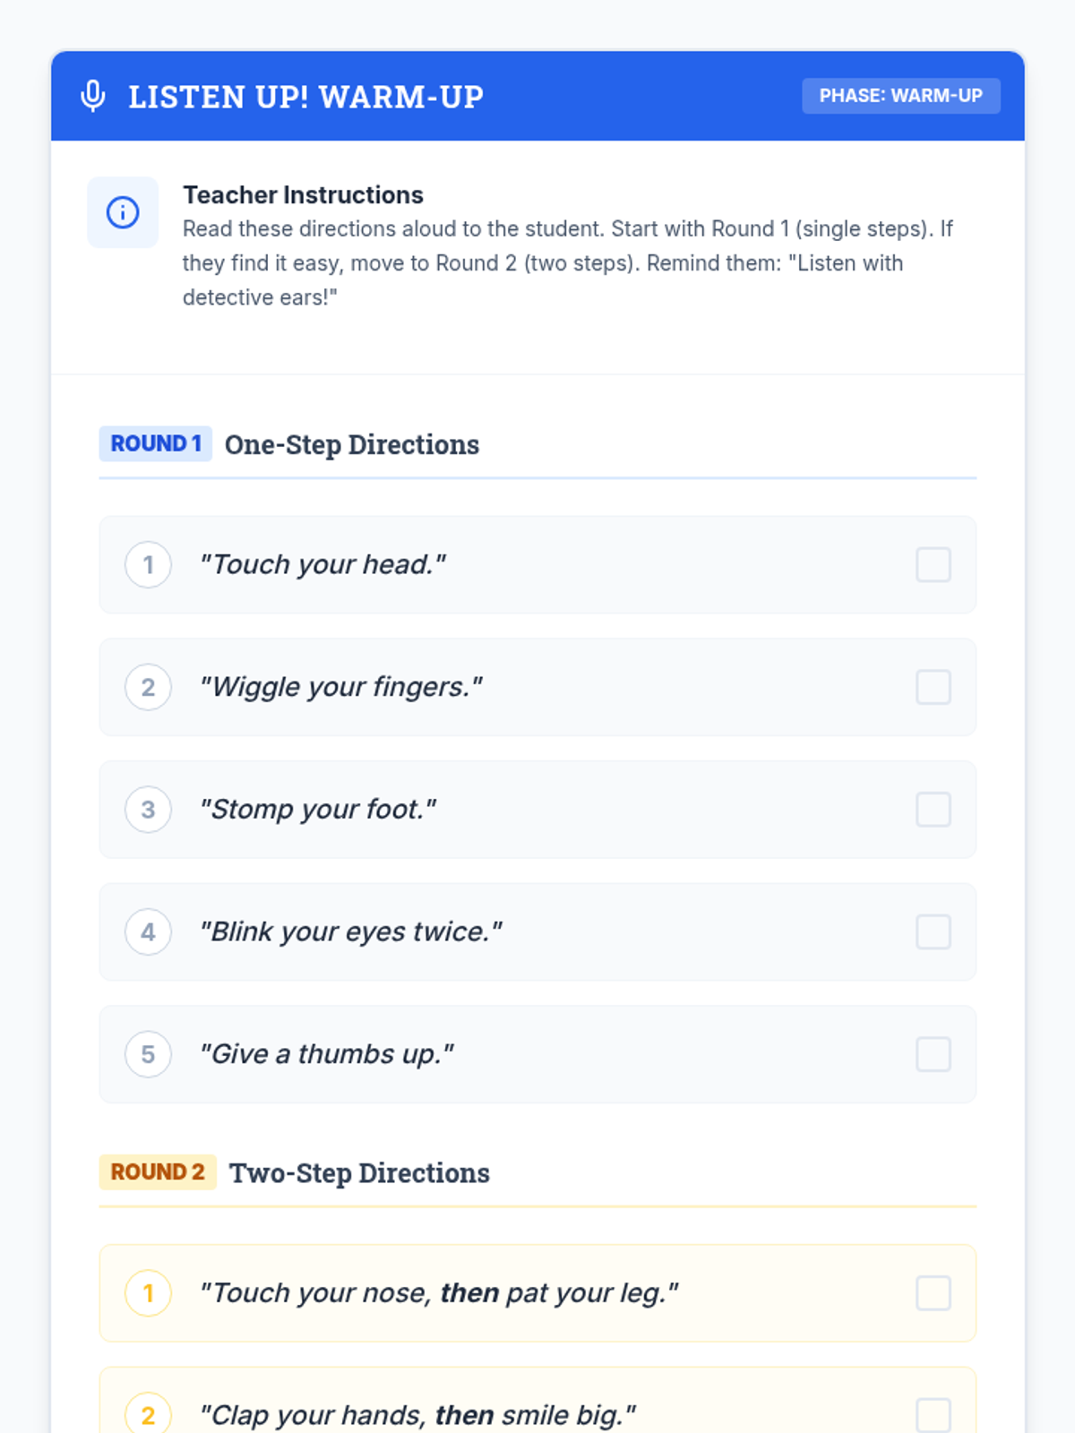Tick the "Give a thumbs up" checkbox
Image resolution: width=1075 pixels, height=1433 pixels.
(933, 1054)
